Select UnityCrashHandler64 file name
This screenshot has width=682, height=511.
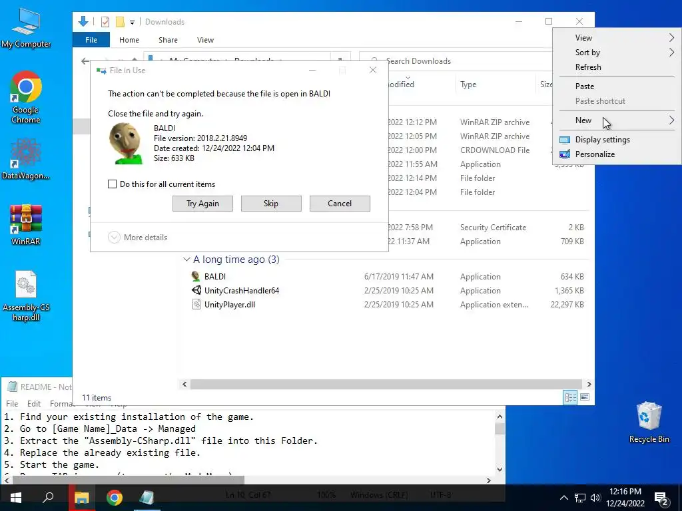(x=242, y=291)
